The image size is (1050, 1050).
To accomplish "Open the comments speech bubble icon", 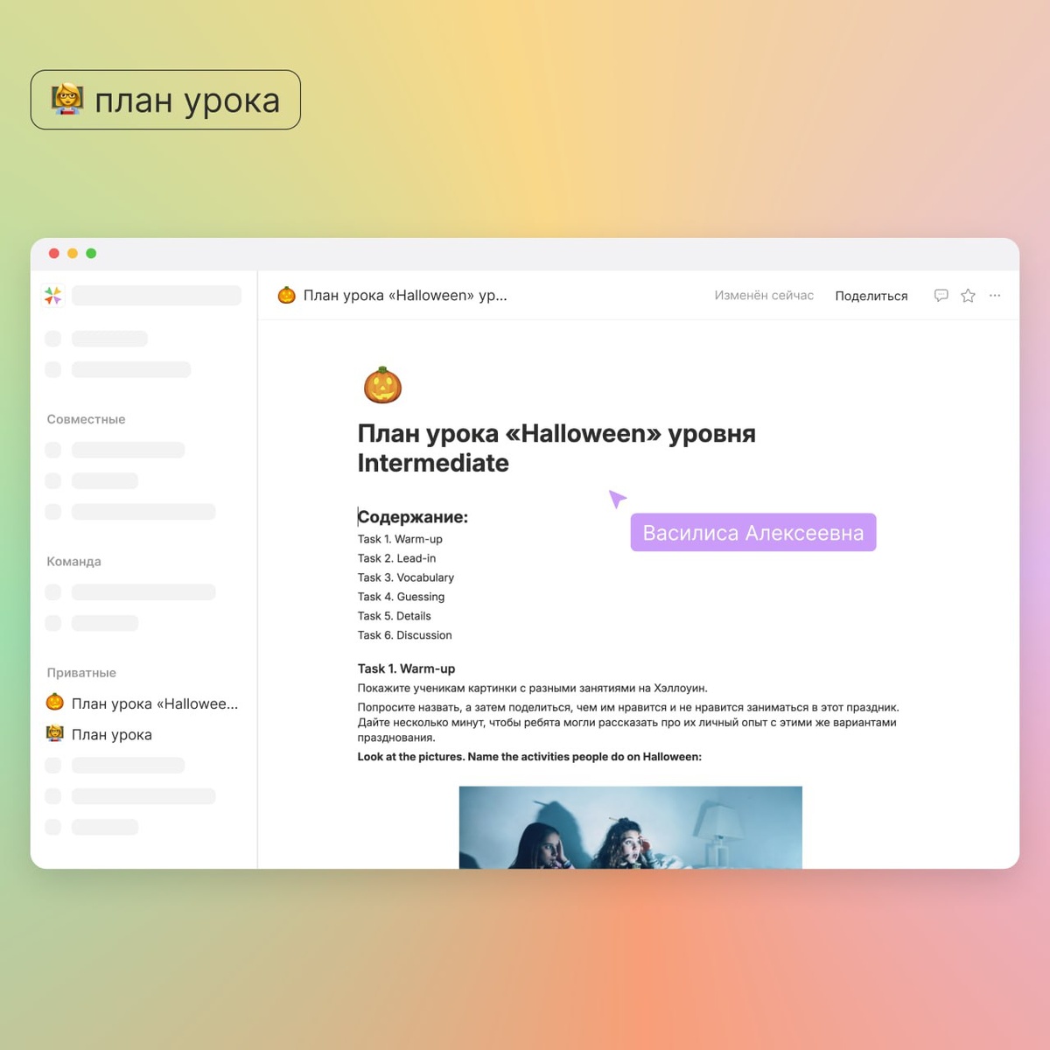I will [x=941, y=296].
